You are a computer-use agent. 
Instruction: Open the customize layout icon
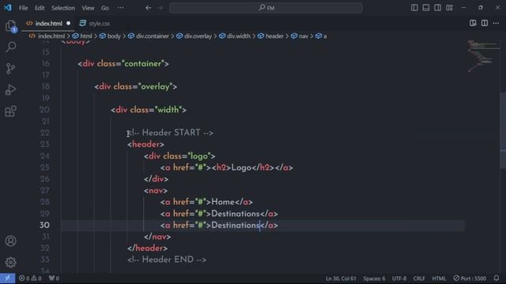[449, 8]
